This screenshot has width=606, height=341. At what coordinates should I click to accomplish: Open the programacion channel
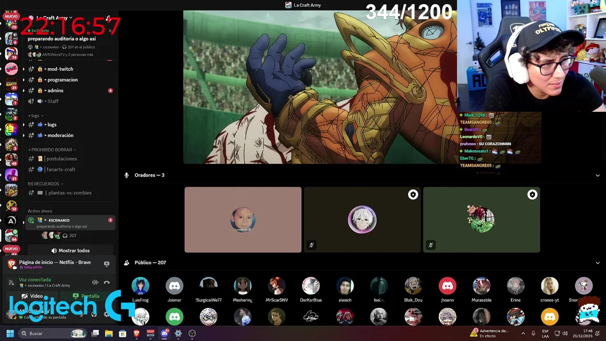[x=62, y=80]
